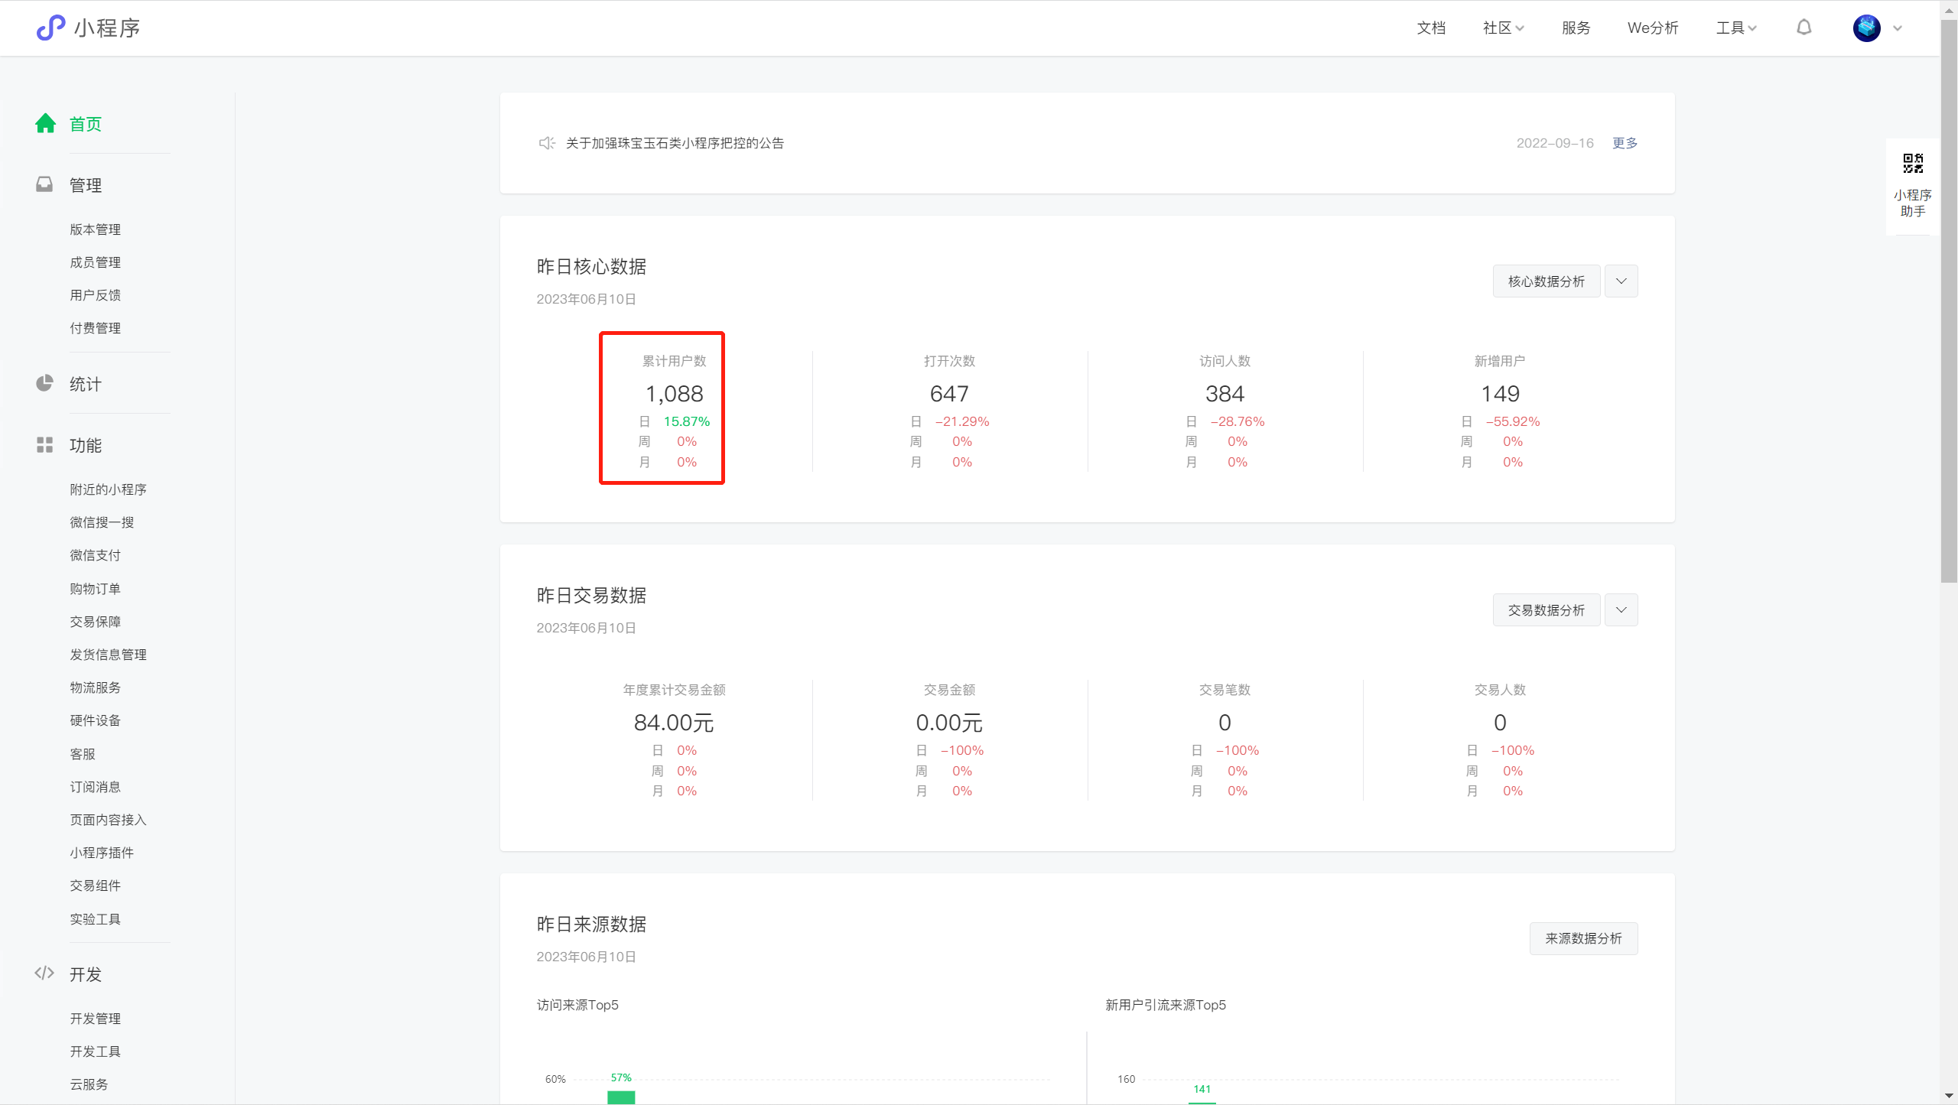
Task: Open 版本管理 in the sidebar
Action: (96, 229)
